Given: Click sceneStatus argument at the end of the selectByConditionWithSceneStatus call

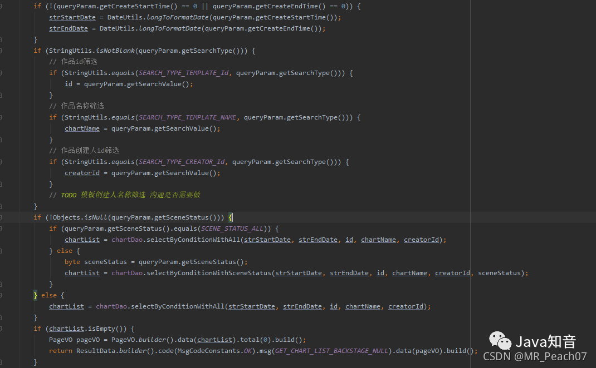Looking at the screenshot, I should [x=499, y=273].
